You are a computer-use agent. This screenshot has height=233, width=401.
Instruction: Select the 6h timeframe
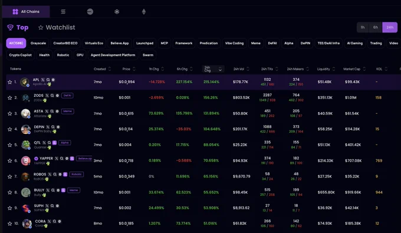pos(376,27)
